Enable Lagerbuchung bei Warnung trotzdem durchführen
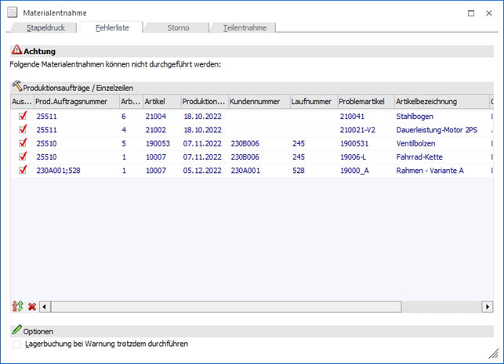Screen dimensions: 504x364 tap(18, 344)
